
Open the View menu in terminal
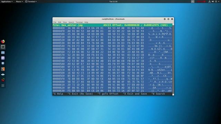tap(65, 22)
